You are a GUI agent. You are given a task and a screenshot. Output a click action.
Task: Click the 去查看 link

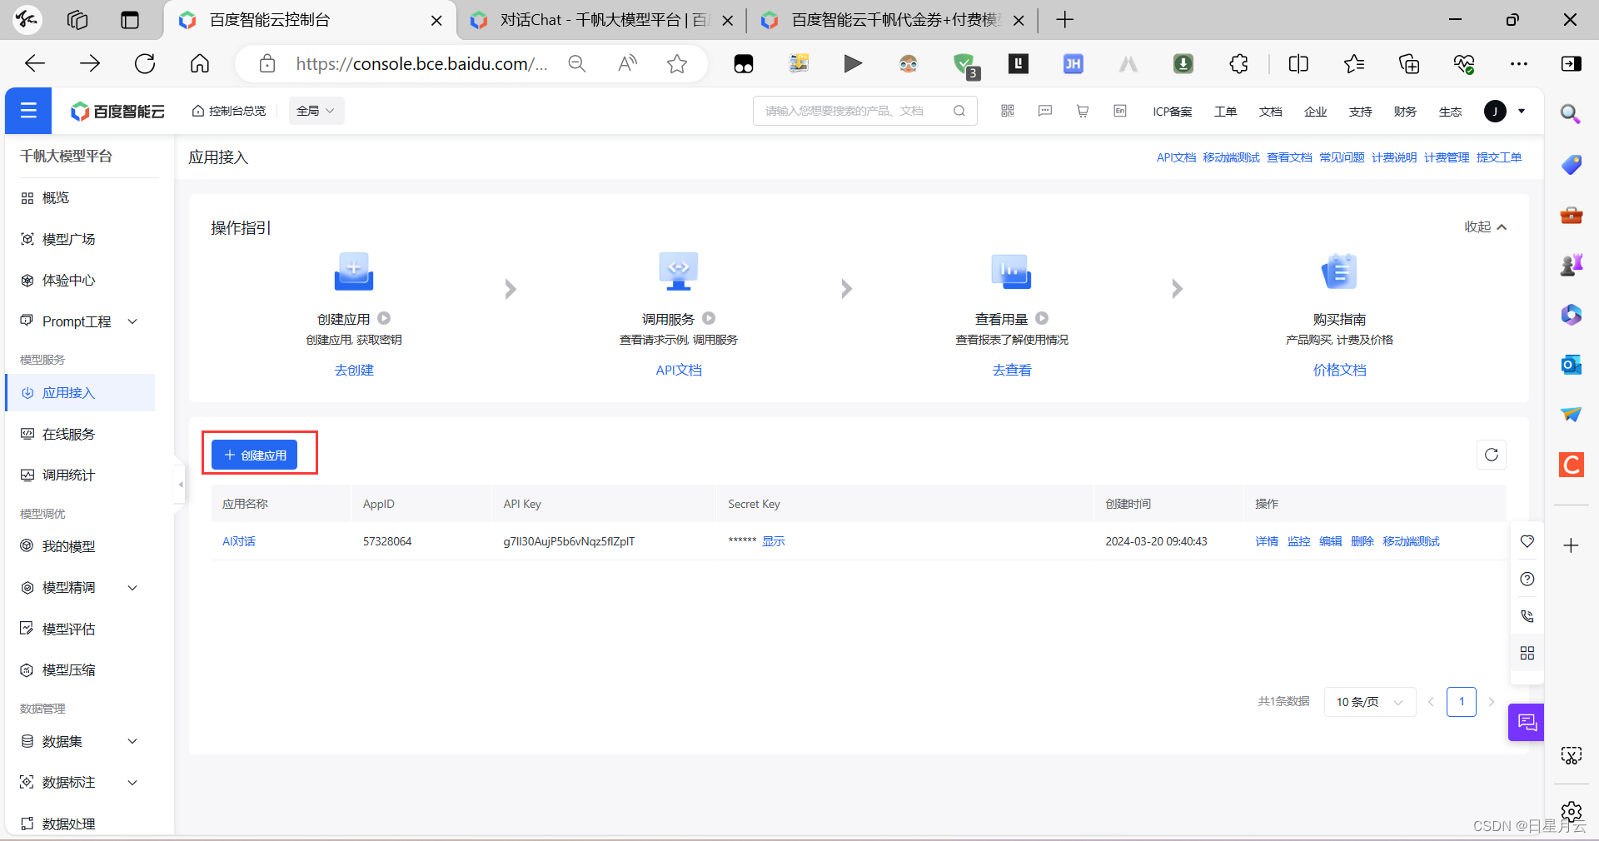1012,371
